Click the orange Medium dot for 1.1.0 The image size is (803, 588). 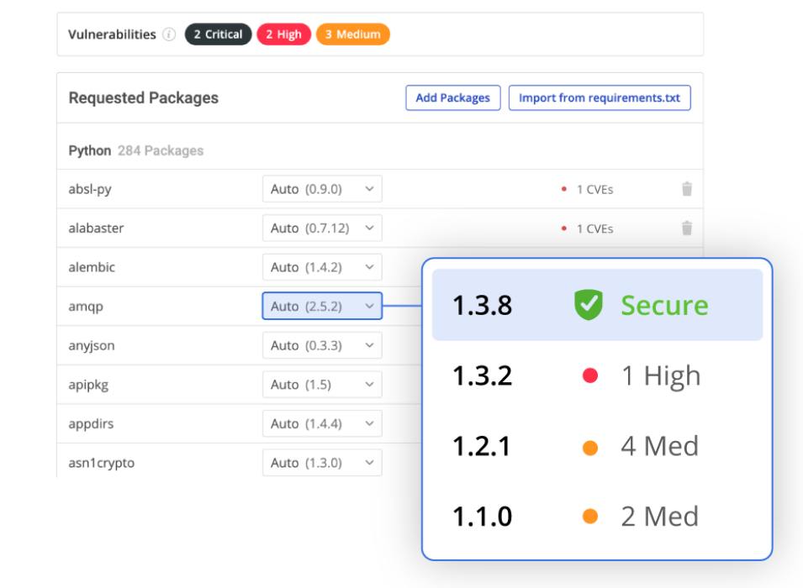pos(590,516)
